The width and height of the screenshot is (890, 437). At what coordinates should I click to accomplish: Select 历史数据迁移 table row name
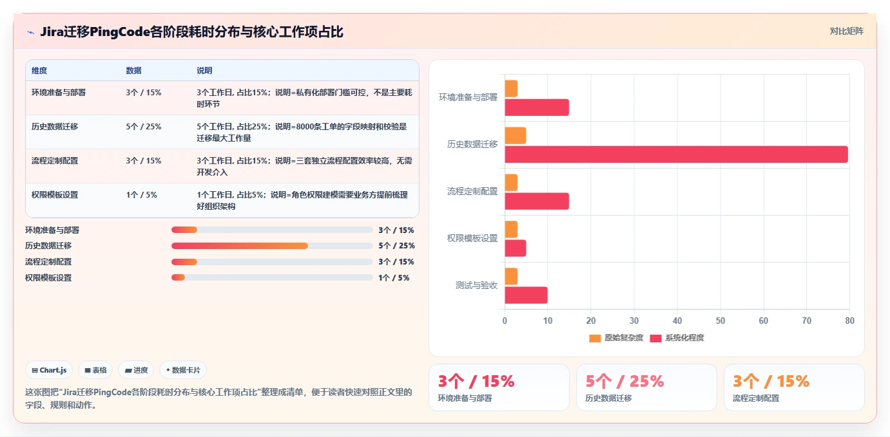(x=55, y=127)
